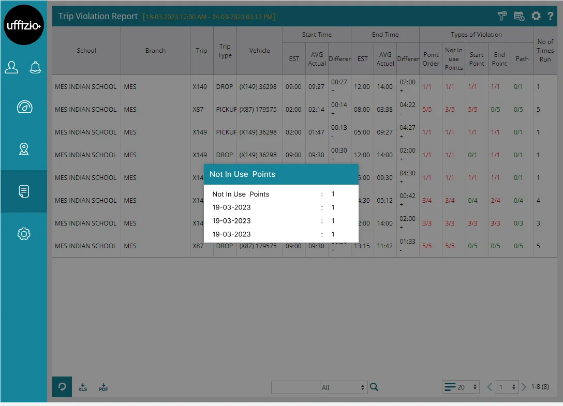Sort by the School column header
This screenshot has width=563, height=406.
[86, 51]
